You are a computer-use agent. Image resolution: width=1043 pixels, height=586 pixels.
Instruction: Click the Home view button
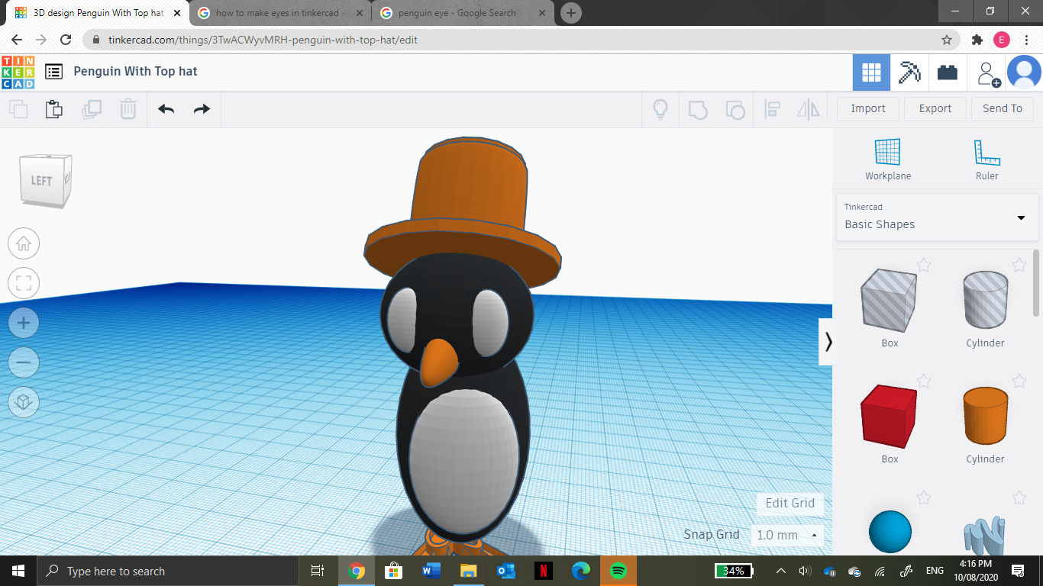click(x=24, y=243)
